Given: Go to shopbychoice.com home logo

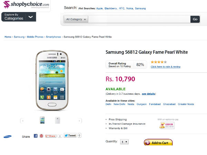Looking at the screenshot, I should point(25,6).
